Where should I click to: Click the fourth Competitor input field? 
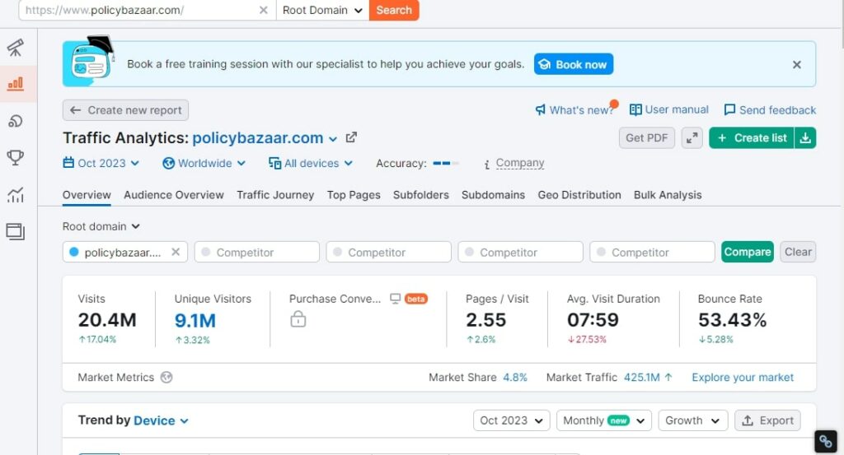(653, 252)
